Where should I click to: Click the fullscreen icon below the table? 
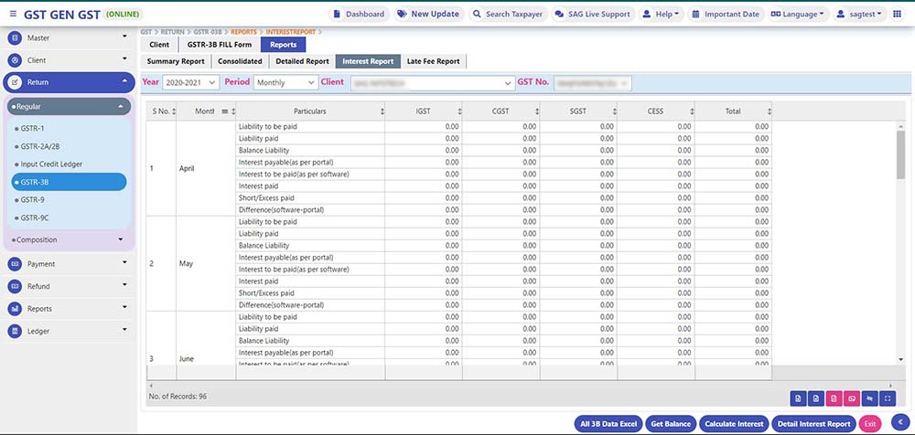887,398
